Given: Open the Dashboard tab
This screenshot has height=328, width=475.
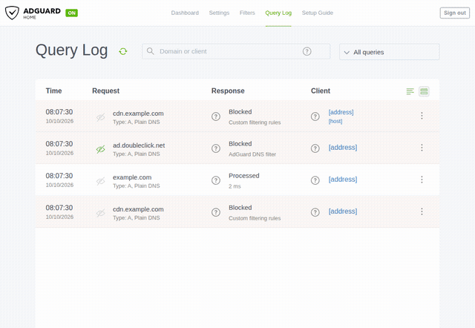Looking at the screenshot, I should tap(185, 13).
